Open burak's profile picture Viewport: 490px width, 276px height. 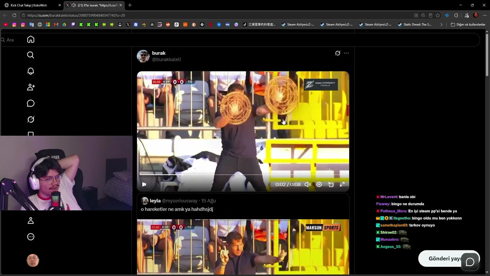pyautogui.click(x=143, y=56)
